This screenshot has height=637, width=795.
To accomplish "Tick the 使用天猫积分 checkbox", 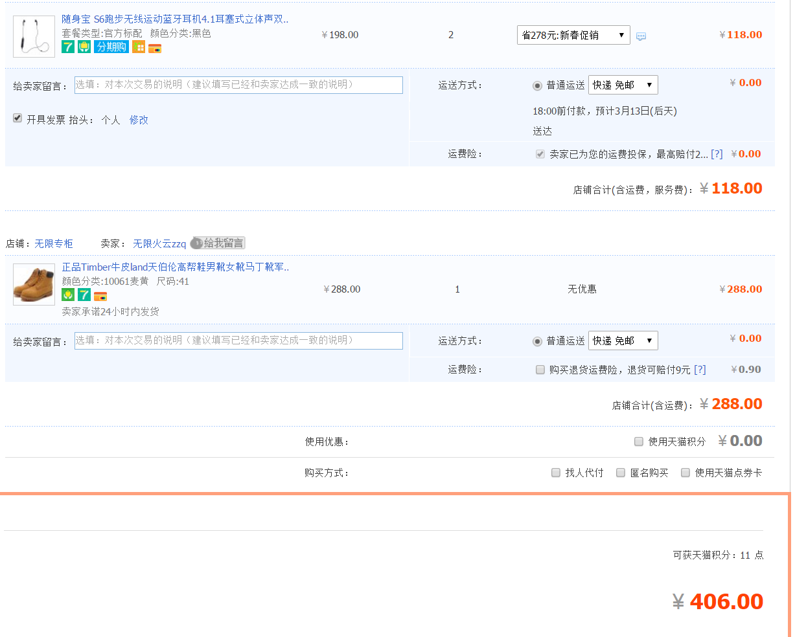I will pyautogui.click(x=639, y=441).
